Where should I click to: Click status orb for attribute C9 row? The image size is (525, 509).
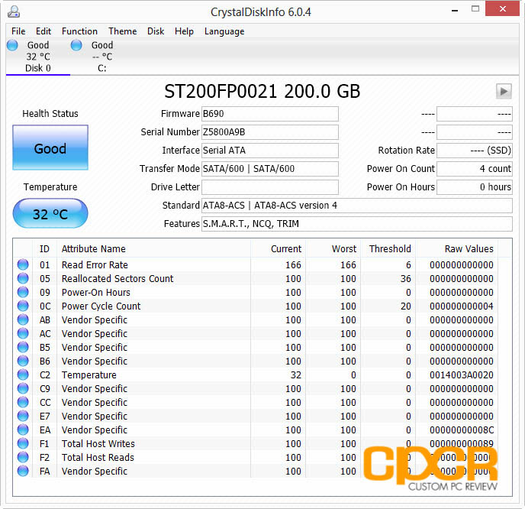coord(23,388)
